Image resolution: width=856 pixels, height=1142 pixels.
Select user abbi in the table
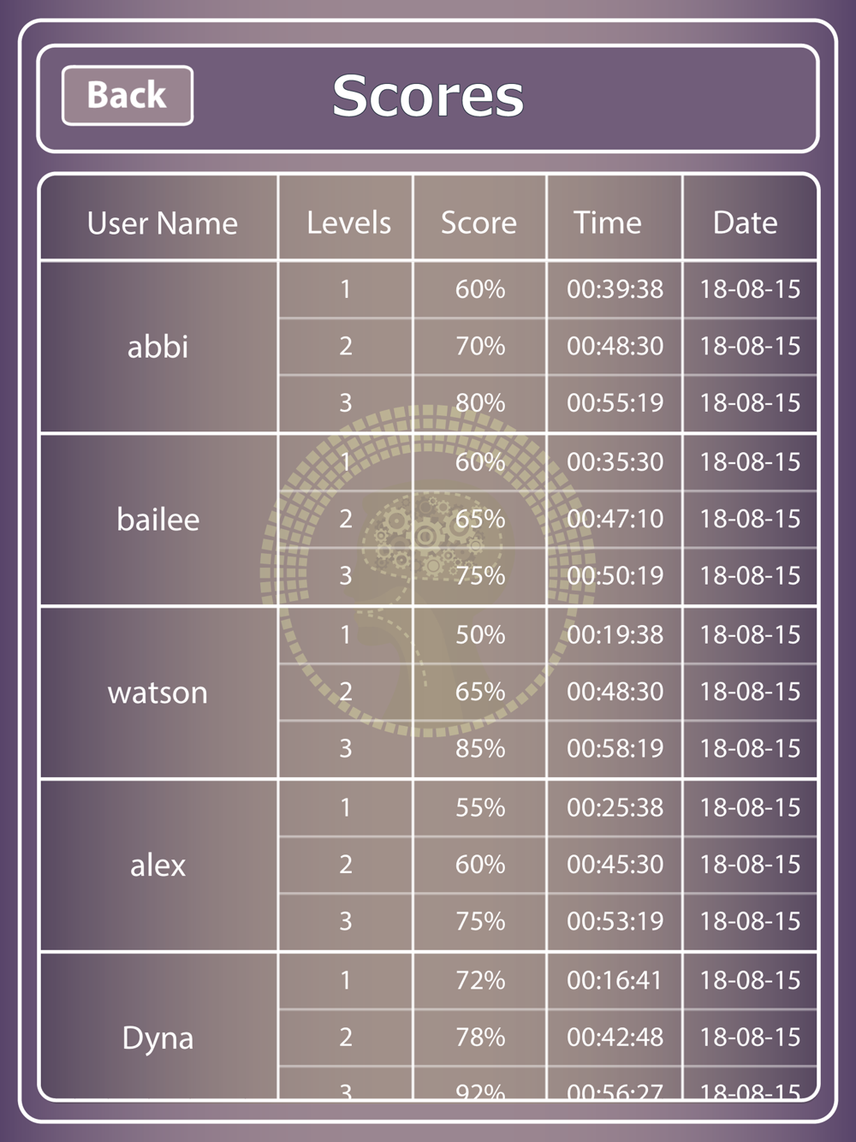158,347
